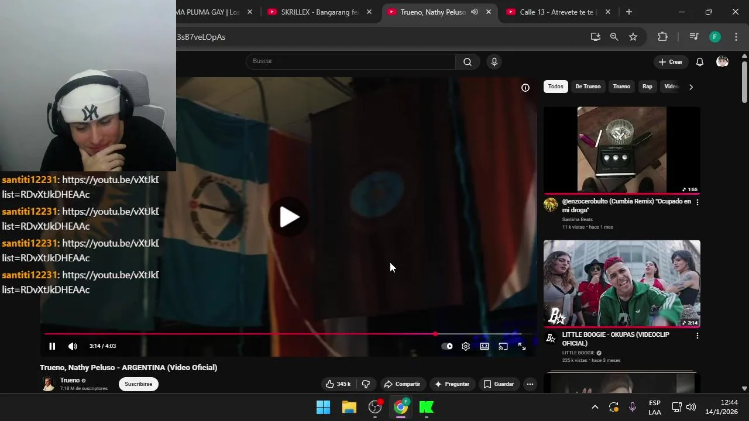Open Windows Start menu

click(x=323, y=407)
